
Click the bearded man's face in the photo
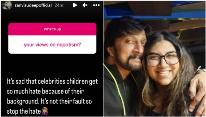(130, 51)
